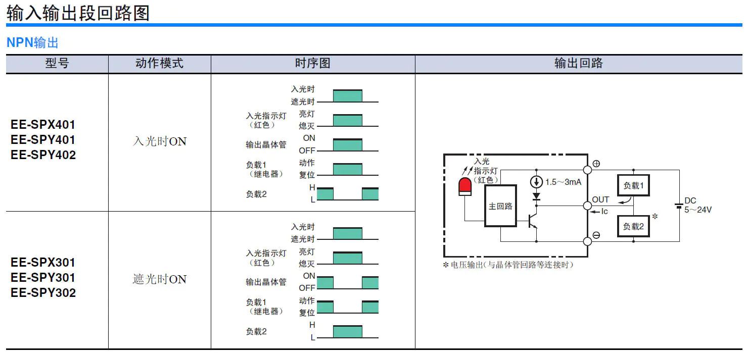Viewport: 747px width, 355px height.
Task: Click the 负载1 box in output circuit
Action: click(633, 185)
